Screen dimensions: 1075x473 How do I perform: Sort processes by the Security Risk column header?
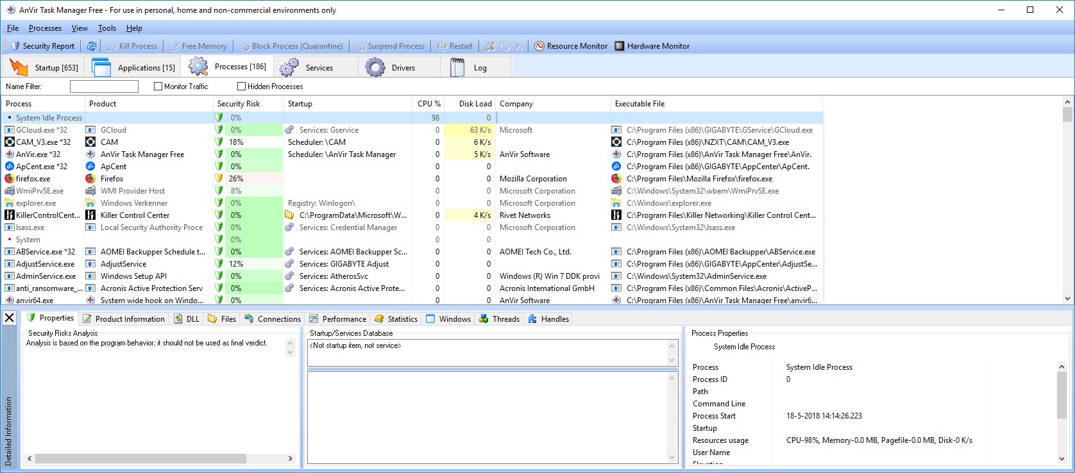pyautogui.click(x=239, y=104)
